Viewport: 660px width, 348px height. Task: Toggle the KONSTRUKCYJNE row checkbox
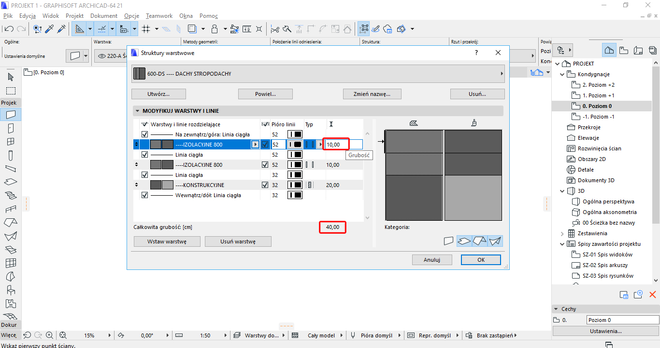(265, 185)
